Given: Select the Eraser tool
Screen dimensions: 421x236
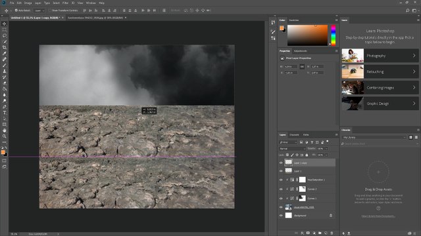Looking at the screenshot, I should [x=5, y=83].
